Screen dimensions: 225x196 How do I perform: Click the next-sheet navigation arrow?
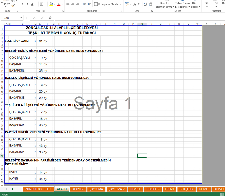[x=13, y=189]
